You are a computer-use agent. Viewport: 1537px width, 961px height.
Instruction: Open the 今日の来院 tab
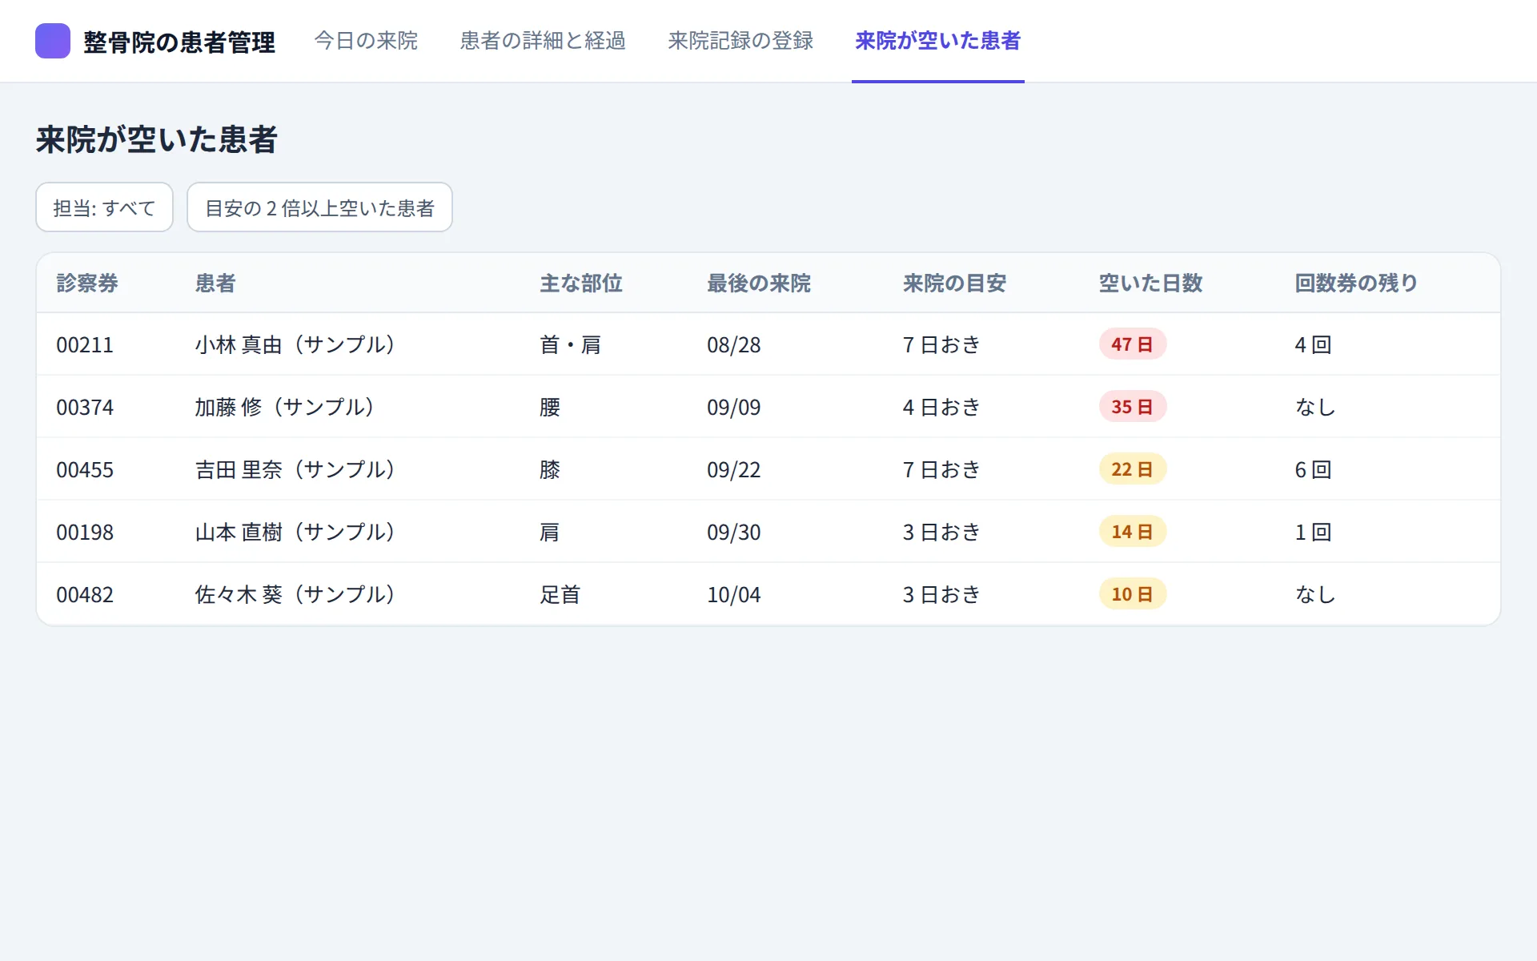pyautogui.click(x=366, y=41)
